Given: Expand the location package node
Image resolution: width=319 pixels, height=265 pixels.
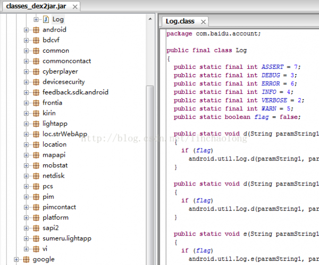Looking at the screenshot, I should [x=26, y=144].
